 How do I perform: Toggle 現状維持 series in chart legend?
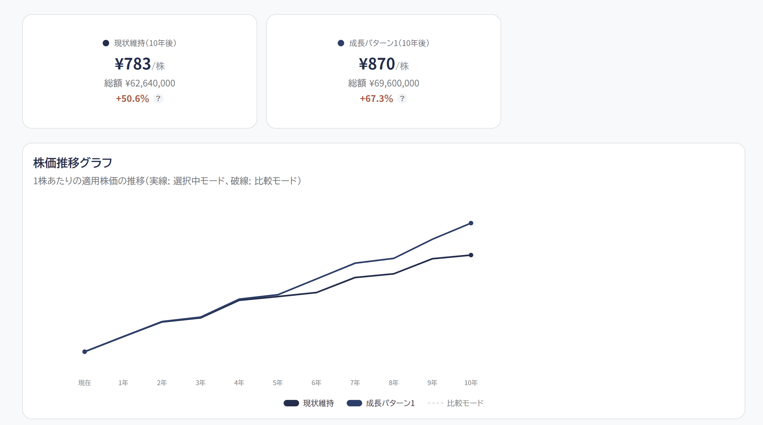pos(309,403)
